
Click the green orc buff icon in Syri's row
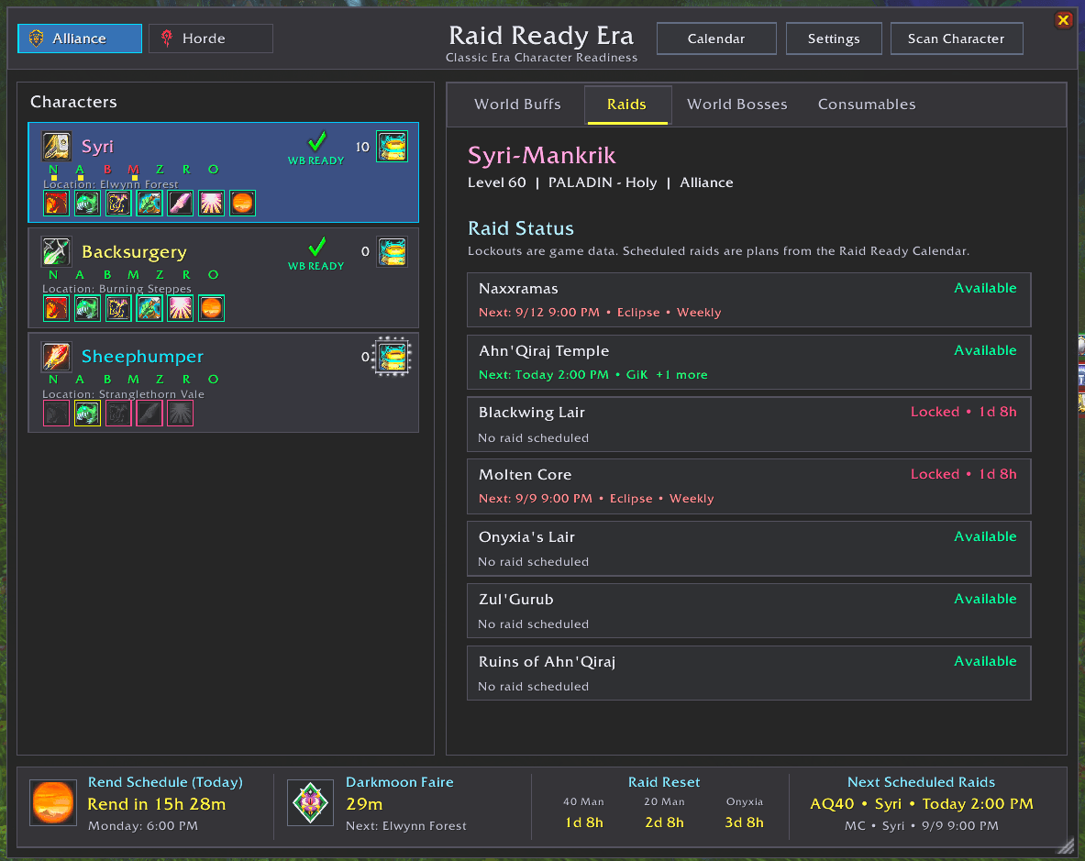coord(149,204)
